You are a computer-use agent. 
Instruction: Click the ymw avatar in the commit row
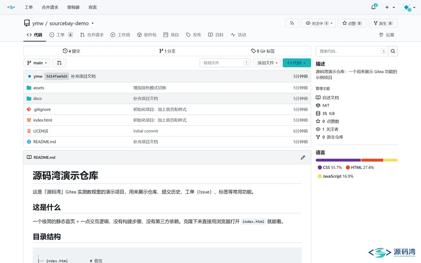[29, 76]
